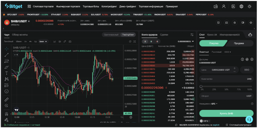The image size is (258, 128).
Task: Switch to the Сделки tab
Action: click(164, 35)
